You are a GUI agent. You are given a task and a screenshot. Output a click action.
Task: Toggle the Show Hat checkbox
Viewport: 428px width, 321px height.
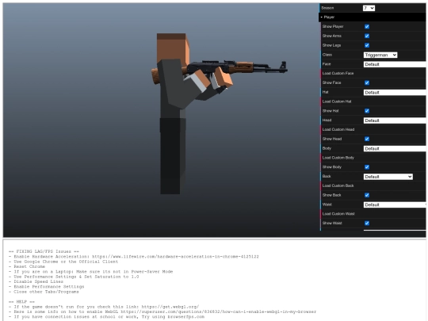click(x=367, y=111)
